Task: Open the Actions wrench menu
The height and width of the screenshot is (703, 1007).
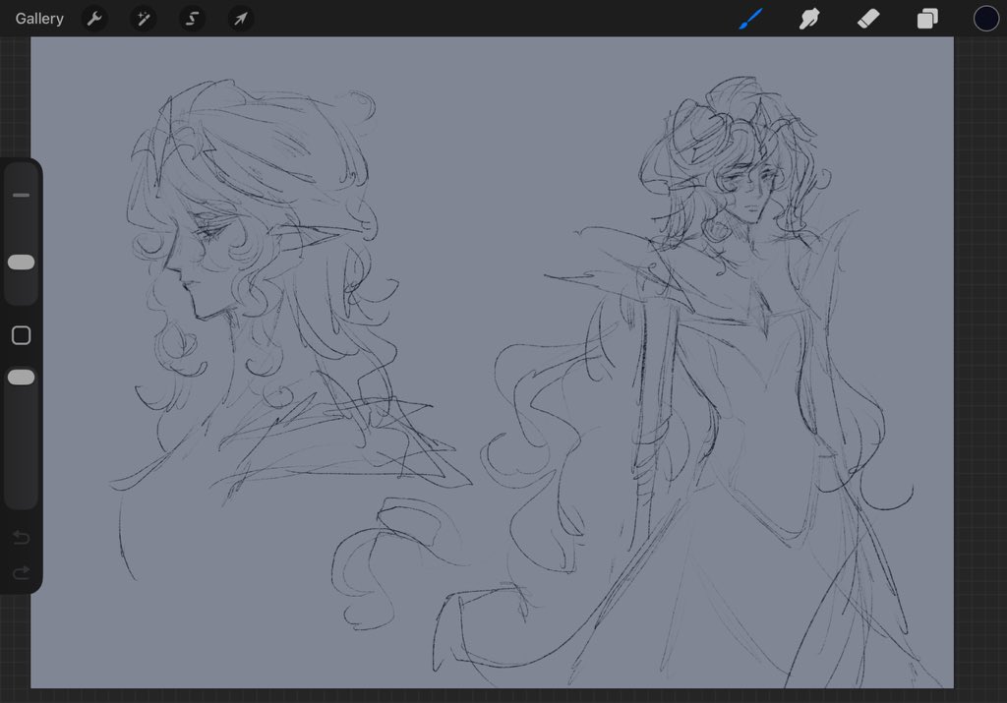Action: click(94, 19)
